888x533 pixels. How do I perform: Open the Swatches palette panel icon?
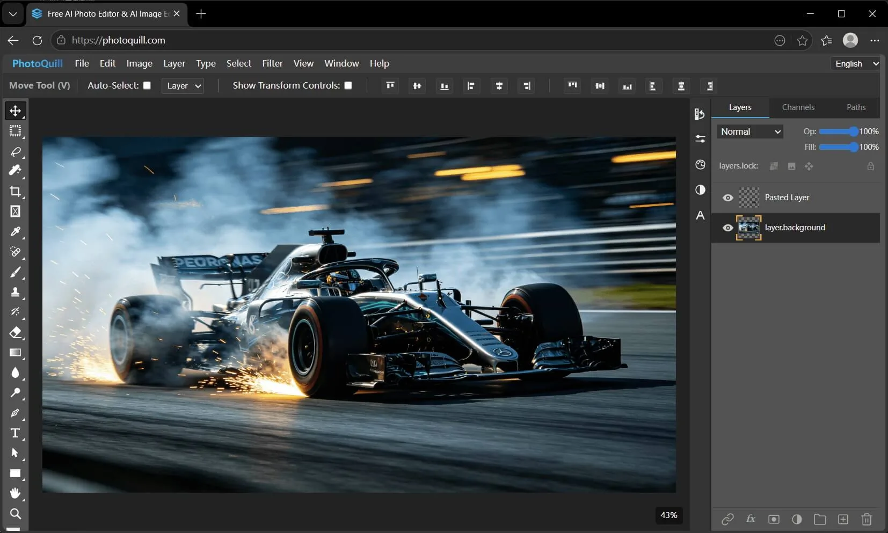click(700, 164)
